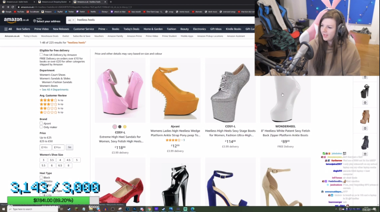Click the £Max price input

click(58, 147)
